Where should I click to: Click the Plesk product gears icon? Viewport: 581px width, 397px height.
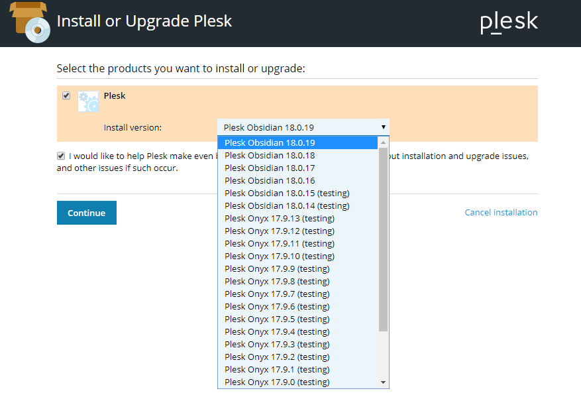pos(88,101)
